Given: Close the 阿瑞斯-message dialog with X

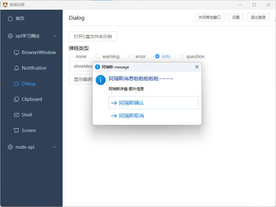Looking at the screenshot, I should pos(197,67).
